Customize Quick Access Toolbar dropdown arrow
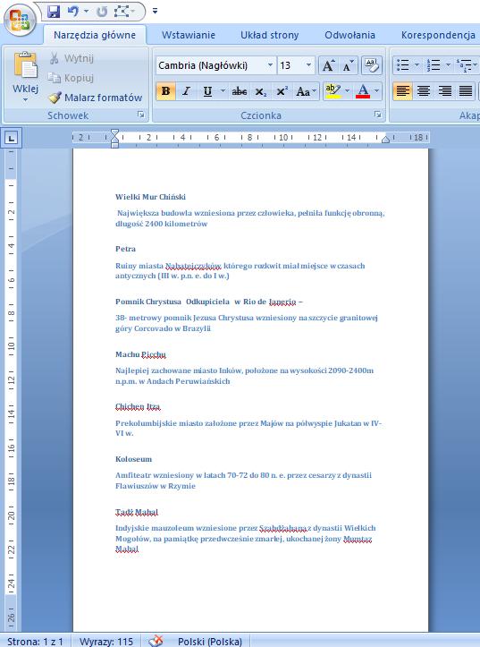Screen dimensions: 480x647 tap(155, 11)
